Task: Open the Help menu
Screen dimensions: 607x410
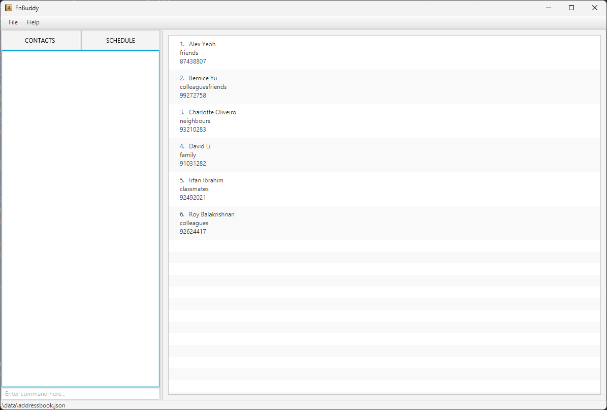Action: 33,22
